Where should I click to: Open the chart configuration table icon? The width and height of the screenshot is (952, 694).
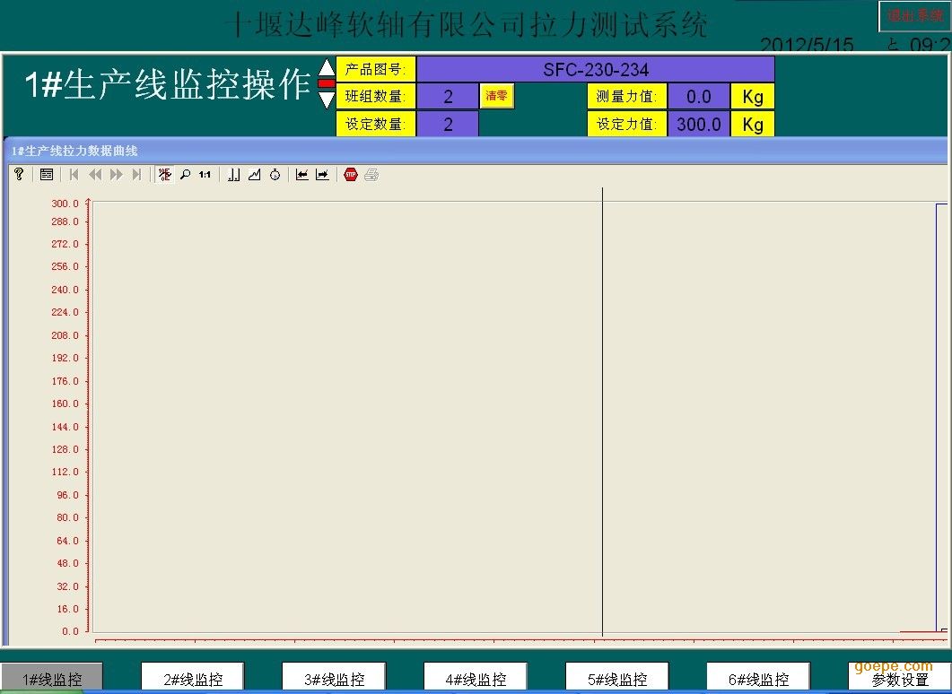tap(46, 175)
